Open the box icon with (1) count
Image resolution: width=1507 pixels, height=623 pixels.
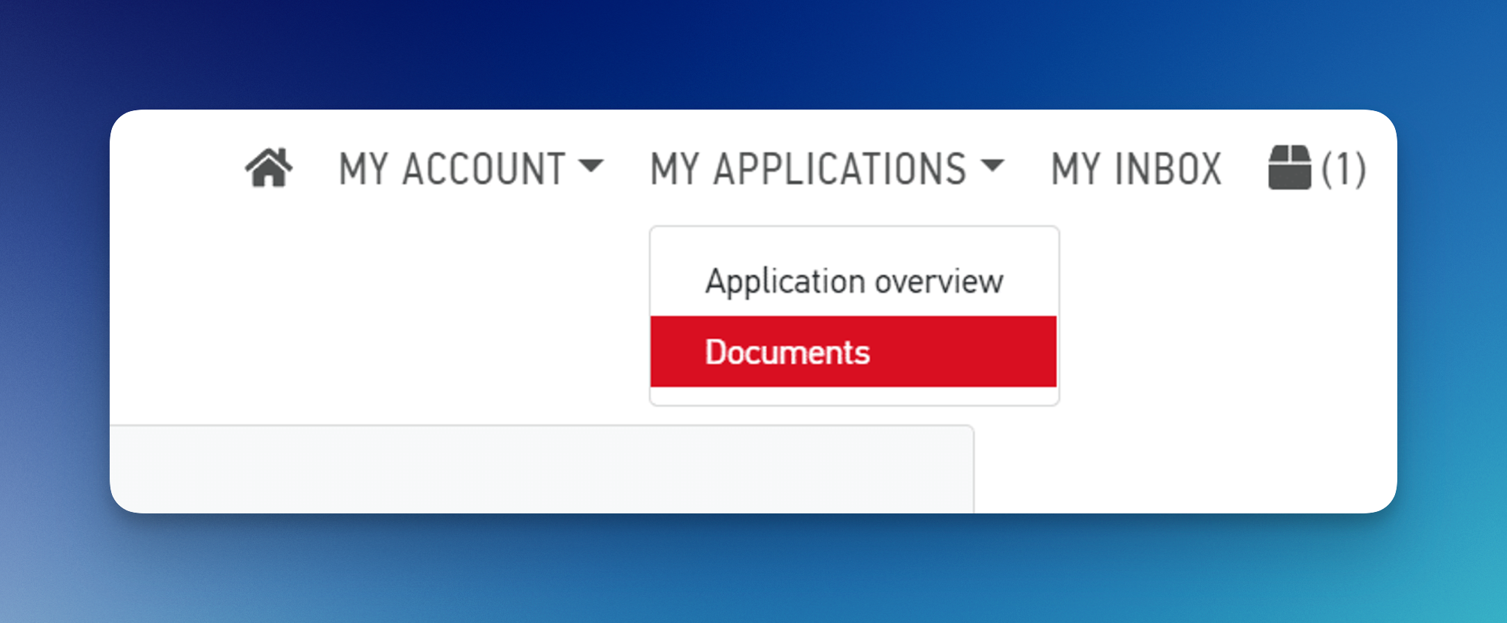click(x=1317, y=168)
